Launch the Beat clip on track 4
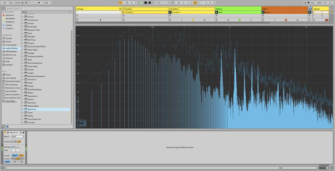Image resolution: width=335 pixels, height=171 pixels. (x=217, y=12)
